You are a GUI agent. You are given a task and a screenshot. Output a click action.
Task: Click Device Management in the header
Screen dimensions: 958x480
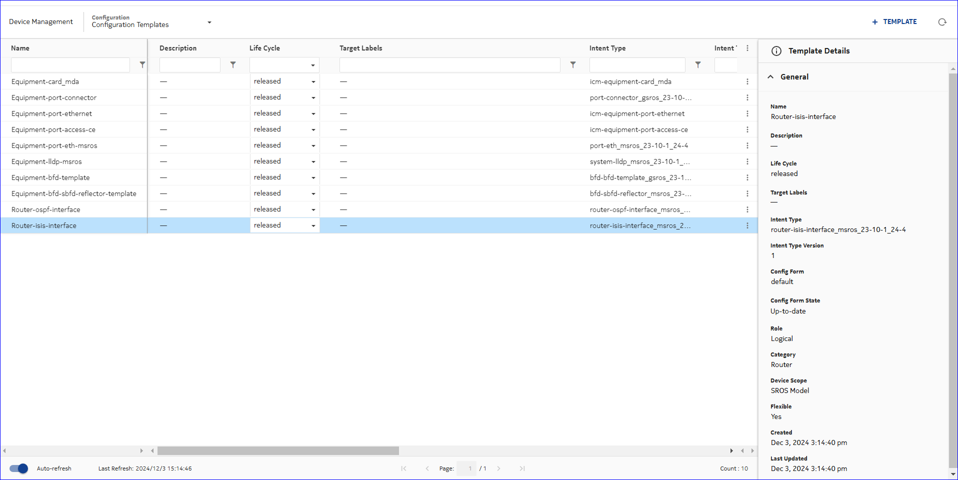[x=41, y=22]
